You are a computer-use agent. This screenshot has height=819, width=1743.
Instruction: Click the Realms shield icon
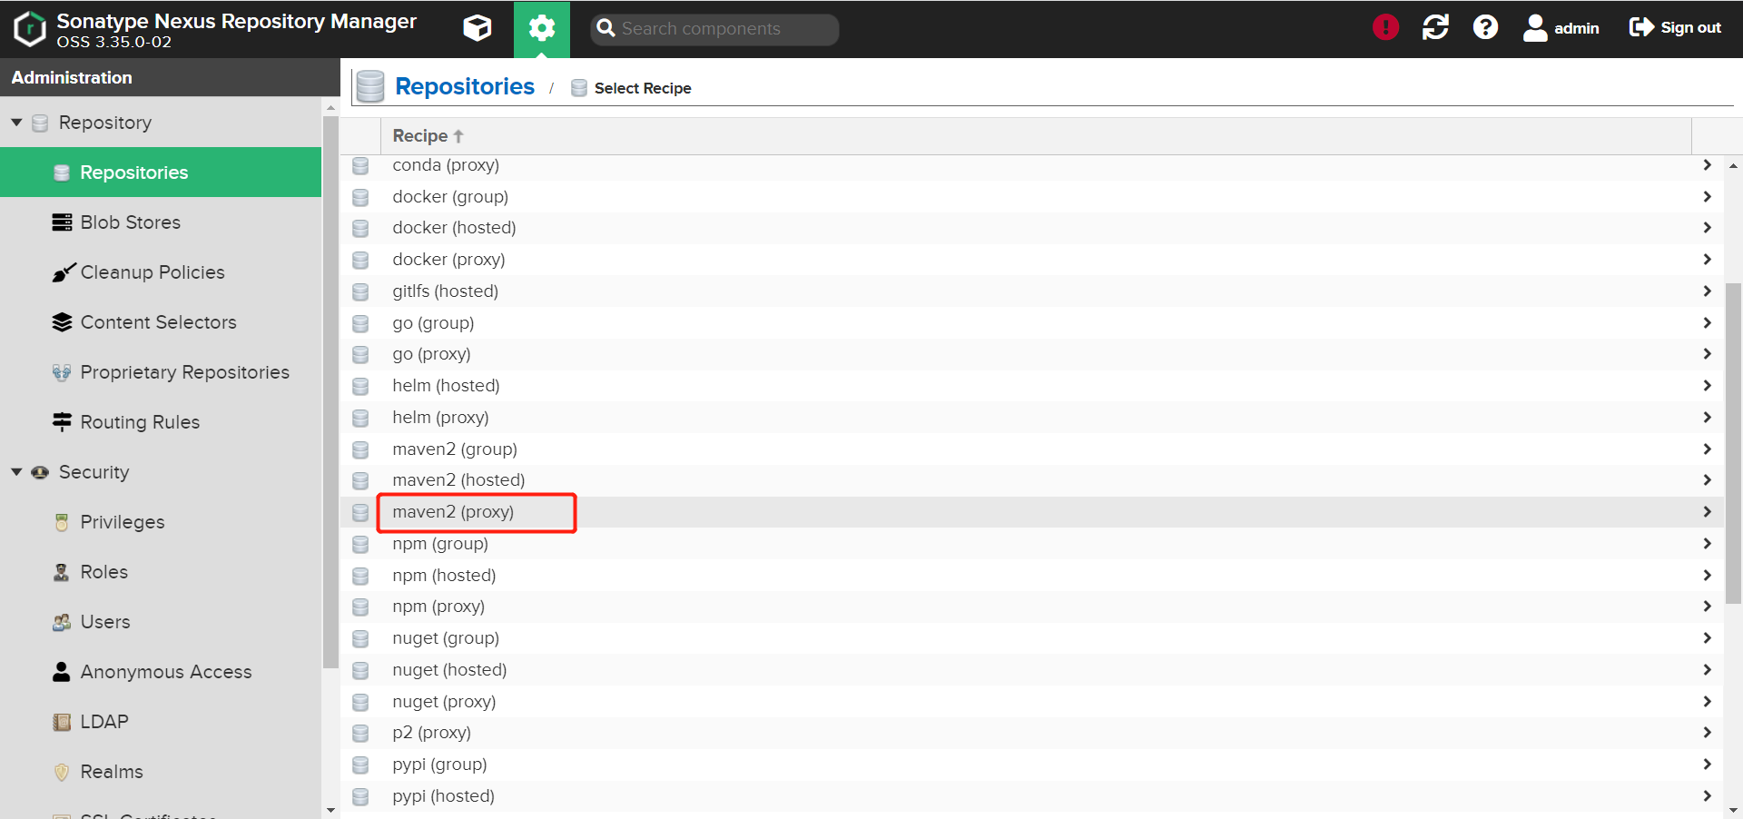pos(62,772)
